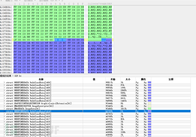This screenshot has width=196, height=137.
Task: Click size value 15DDh cell
Action: (x=124, y=95)
